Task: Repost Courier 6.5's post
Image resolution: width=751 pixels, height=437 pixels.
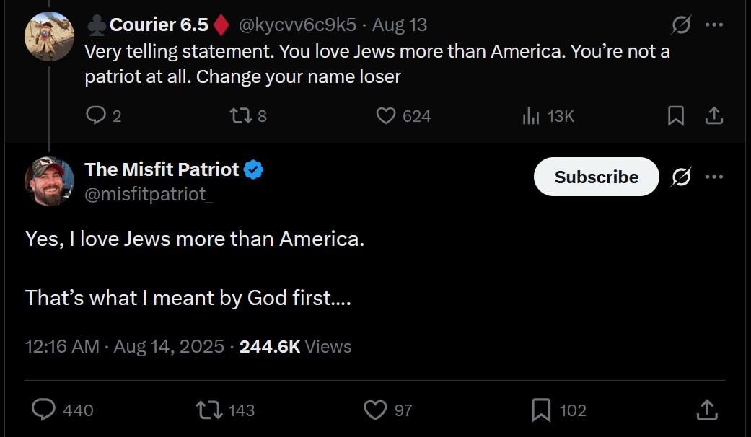Action: coord(240,115)
